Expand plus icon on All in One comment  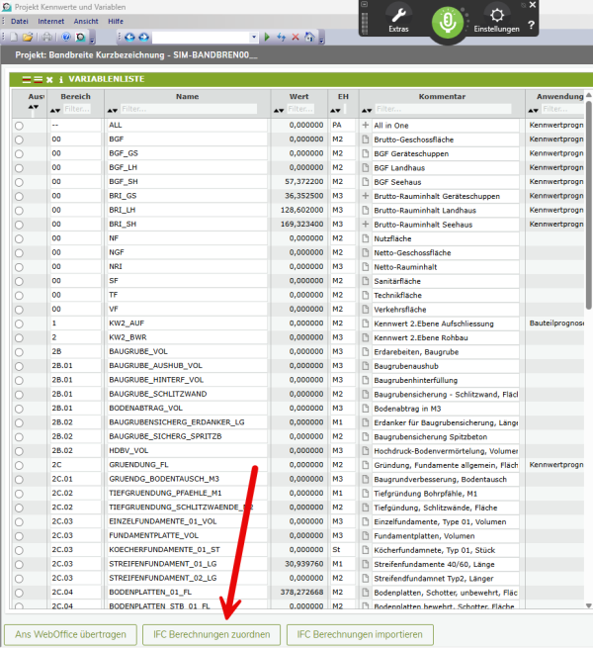[366, 126]
